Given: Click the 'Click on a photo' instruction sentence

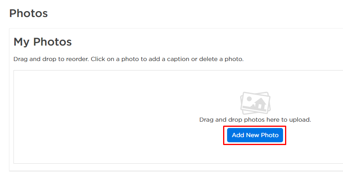Looking at the screenshot, I should tap(167, 59).
